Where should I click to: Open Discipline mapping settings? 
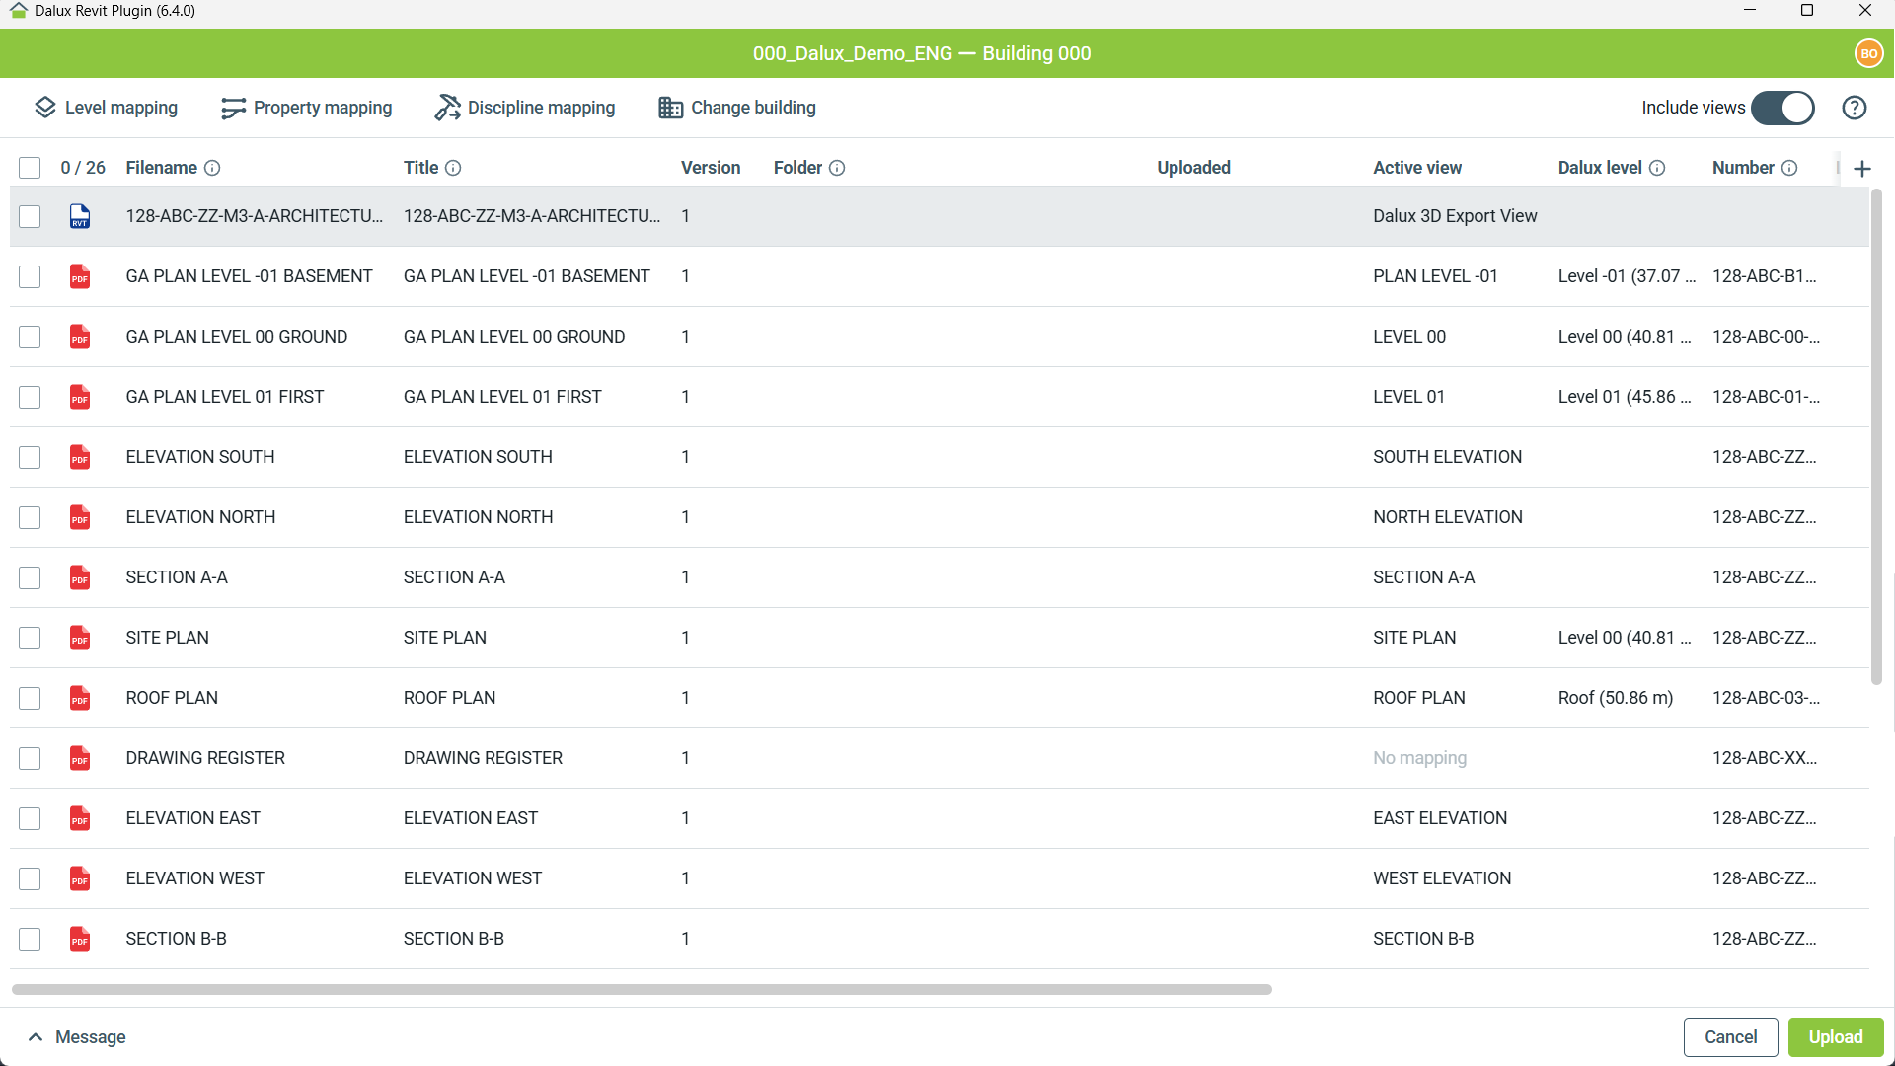[524, 108]
